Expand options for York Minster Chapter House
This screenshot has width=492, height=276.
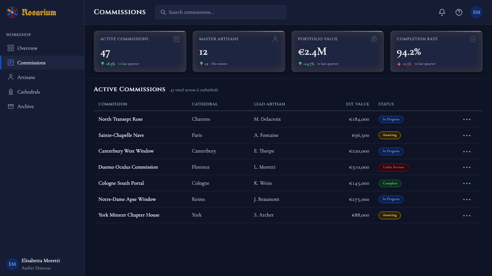click(x=467, y=215)
